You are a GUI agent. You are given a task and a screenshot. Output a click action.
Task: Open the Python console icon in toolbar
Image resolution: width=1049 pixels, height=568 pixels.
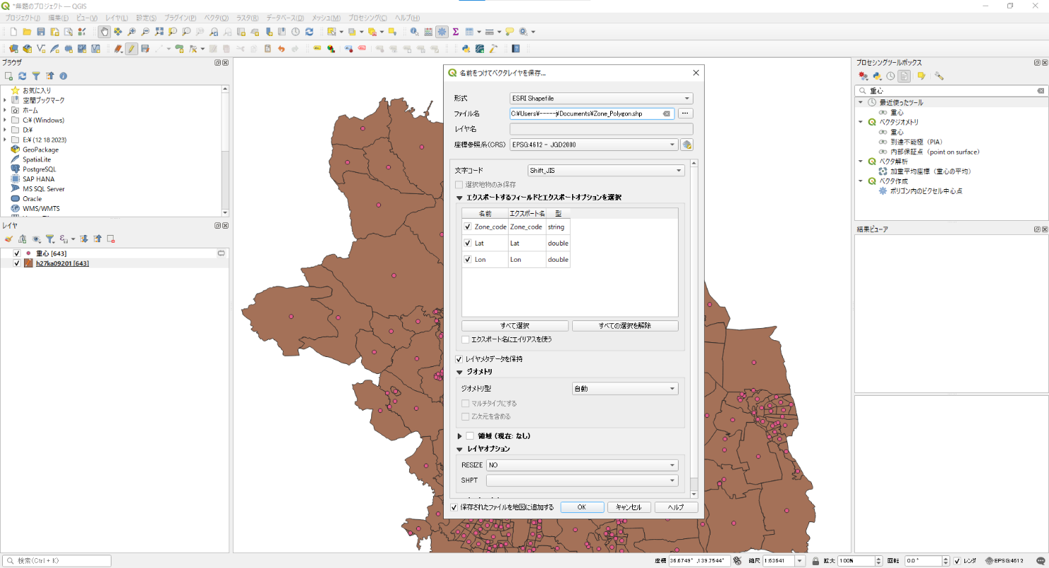[x=466, y=49]
